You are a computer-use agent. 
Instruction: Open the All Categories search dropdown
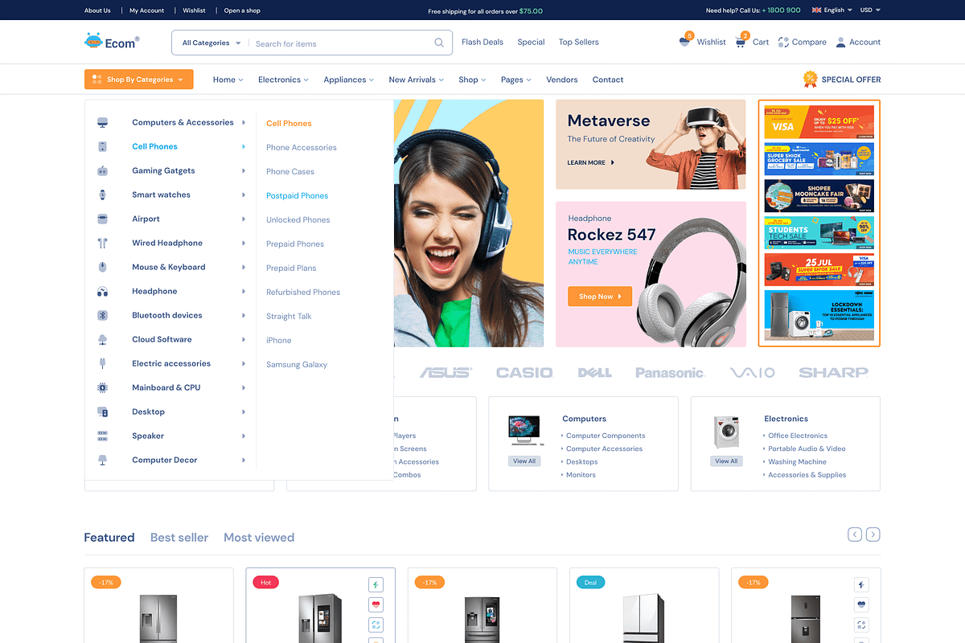[x=211, y=43]
